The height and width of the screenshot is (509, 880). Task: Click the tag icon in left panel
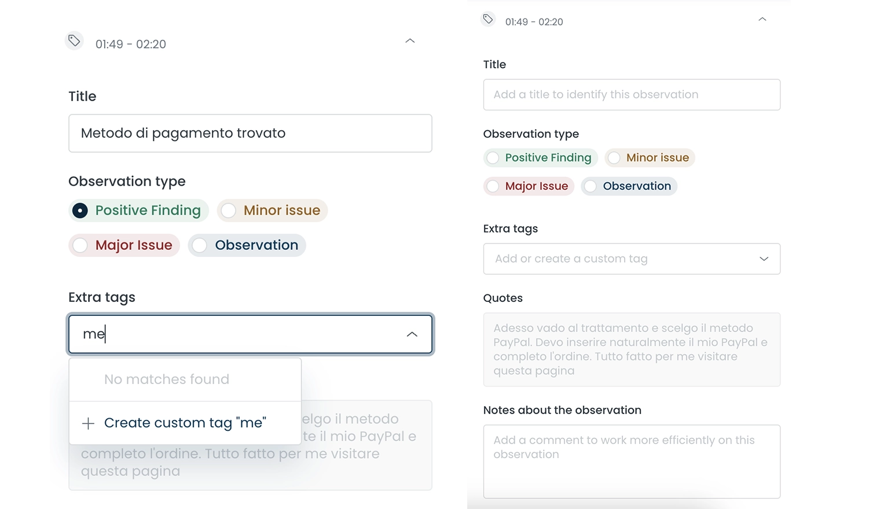coord(74,40)
